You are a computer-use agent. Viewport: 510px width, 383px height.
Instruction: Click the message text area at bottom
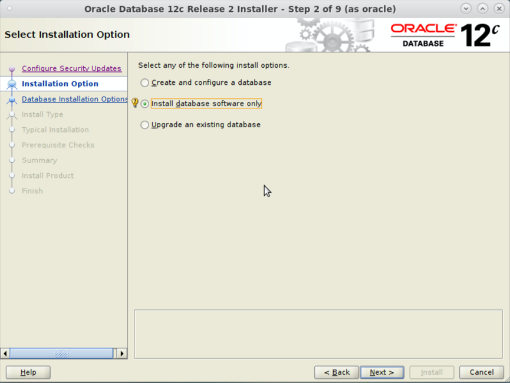(x=318, y=334)
